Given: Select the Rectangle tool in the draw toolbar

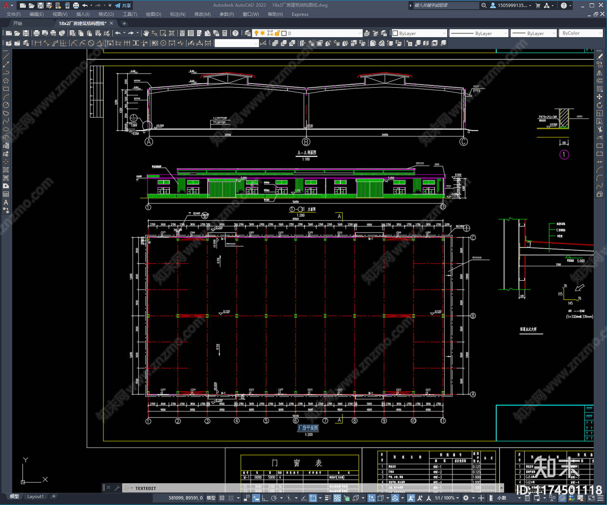Looking at the screenshot, I should 6,89.
